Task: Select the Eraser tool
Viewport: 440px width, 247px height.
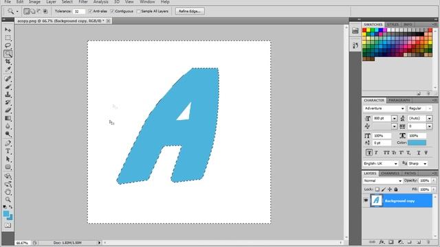Action: coord(8,110)
